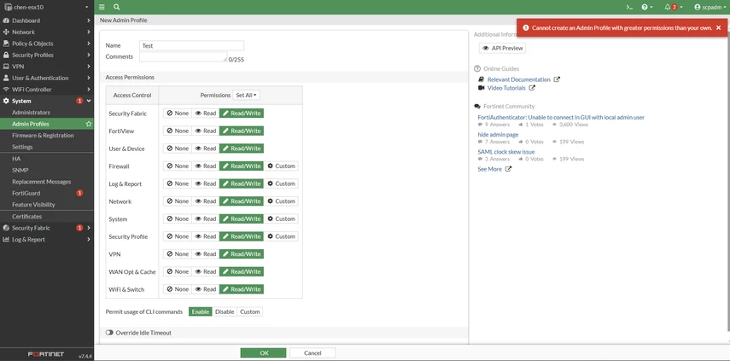The height and width of the screenshot is (361, 730).
Task: Set Network permission to Read
Action: point(205,201)
